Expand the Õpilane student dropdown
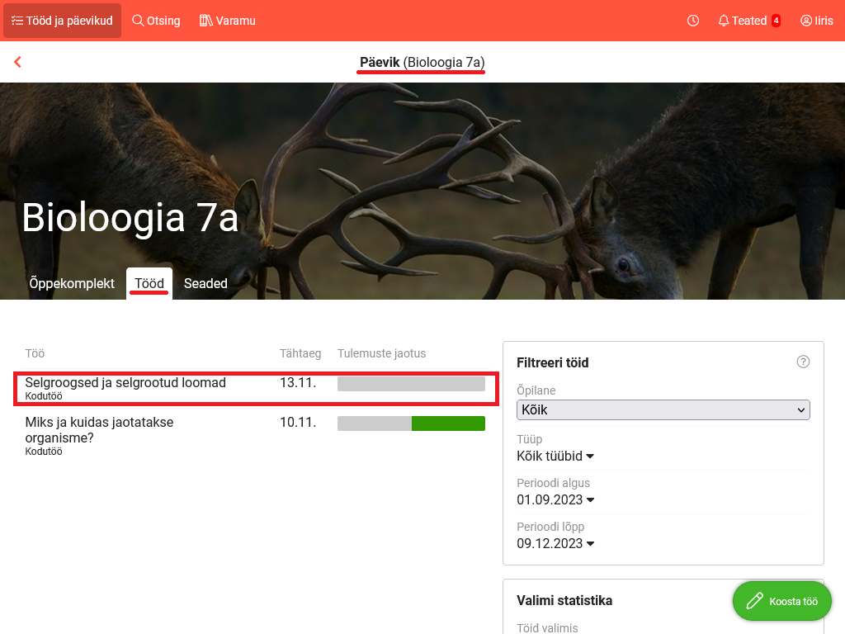Screen dimensions: 845x634 click(663, 409)
